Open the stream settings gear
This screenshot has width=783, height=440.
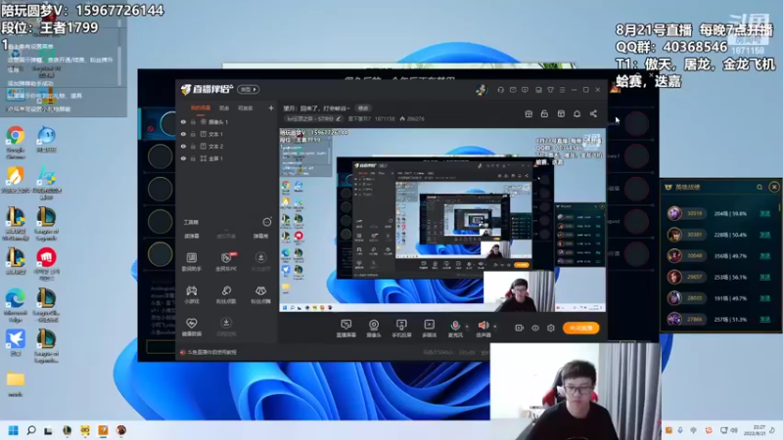551,328
